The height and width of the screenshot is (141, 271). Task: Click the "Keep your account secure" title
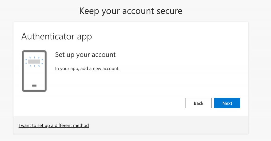click(131, 11)
